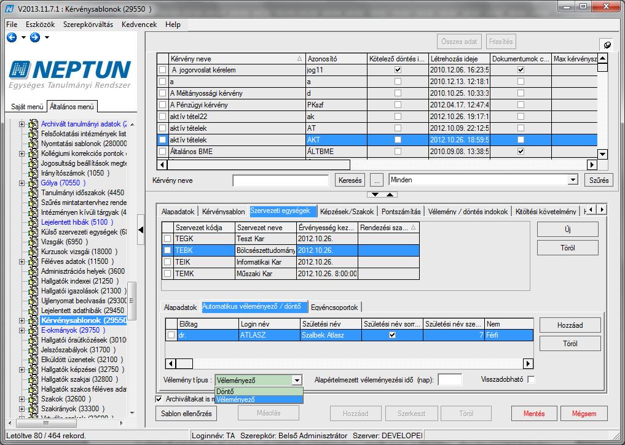Open the Egyéncsoportok tab
Image resolution: width=625 pixels, height=445 pixels.
(x=334, y=308)
